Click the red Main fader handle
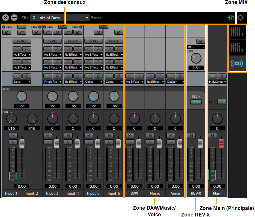 tap(222, 144)
